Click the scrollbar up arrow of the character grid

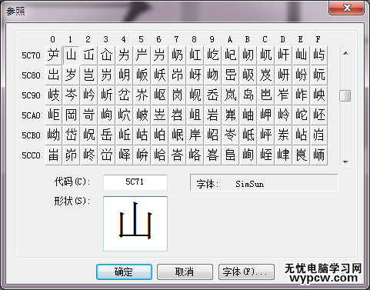(345, 53)
